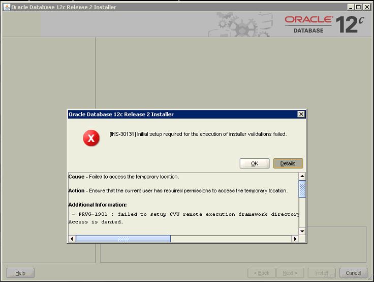
Task: Click the horizontal scrollbar thumb in details
Action: 123,239
